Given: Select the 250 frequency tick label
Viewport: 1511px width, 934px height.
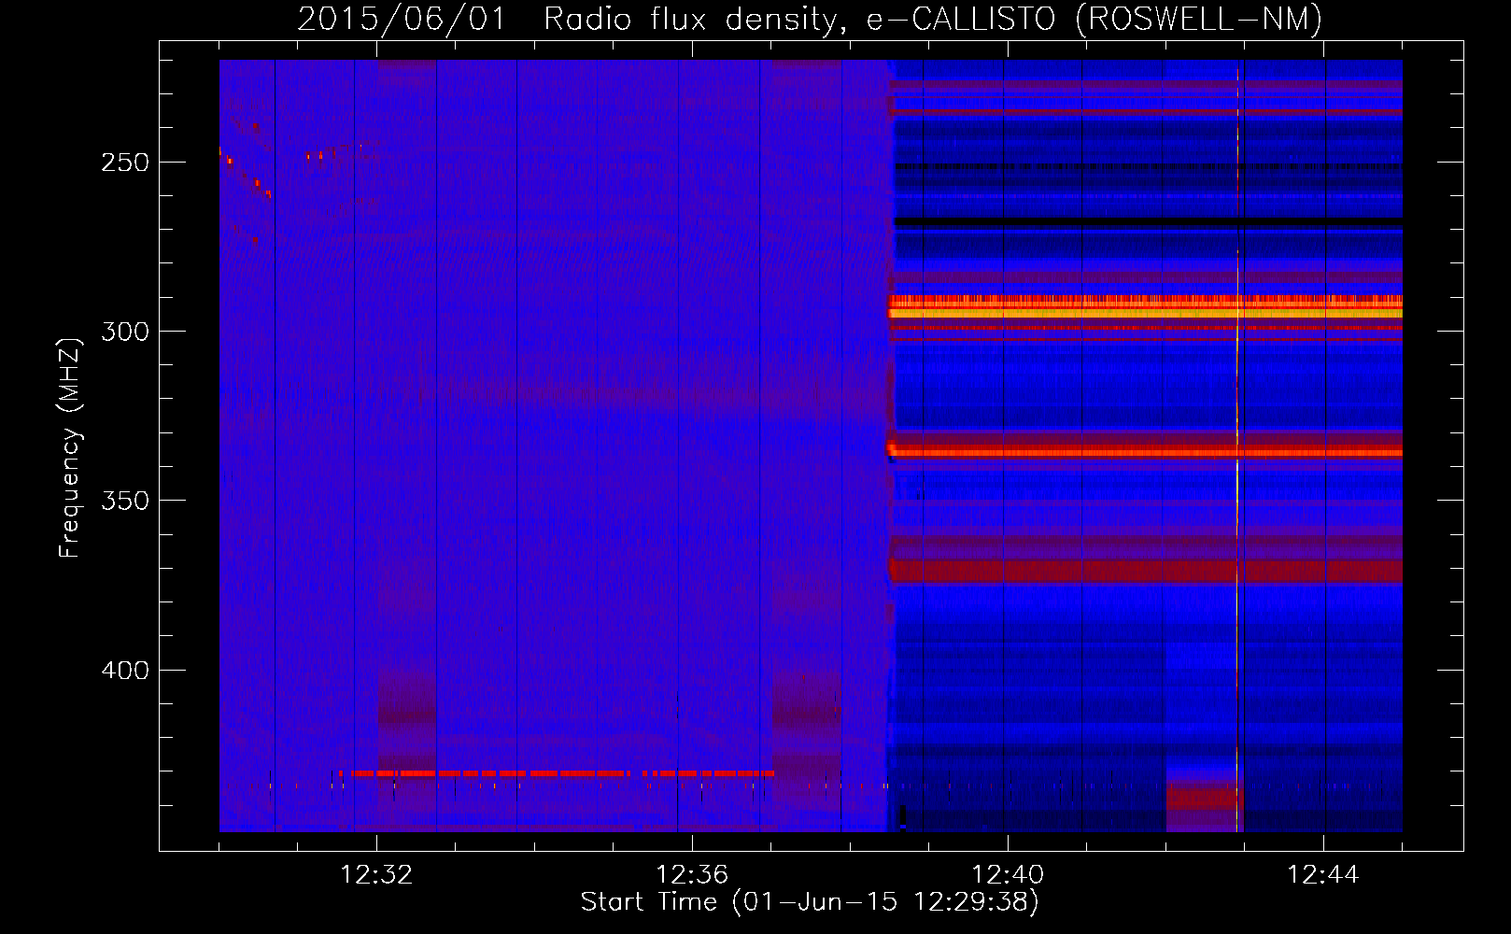Looking at the screenshot, I should point(125,163).
